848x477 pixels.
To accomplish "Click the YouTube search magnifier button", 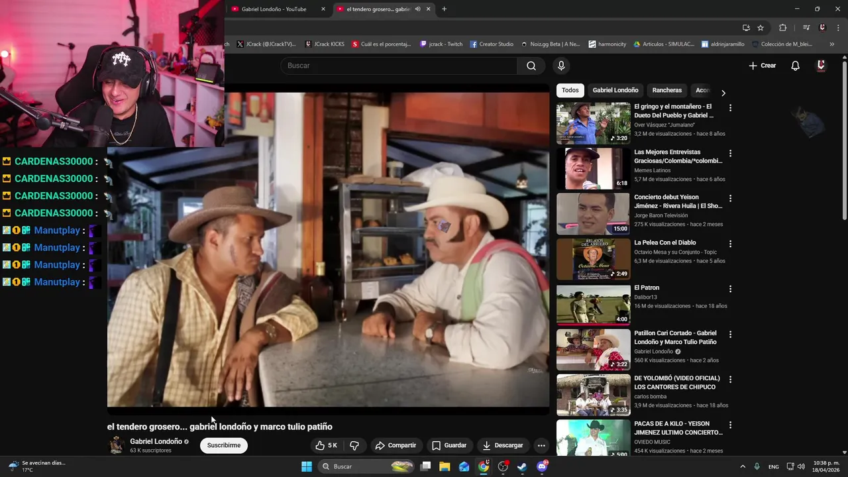I will pyautogui.click(x=531, y=66).
